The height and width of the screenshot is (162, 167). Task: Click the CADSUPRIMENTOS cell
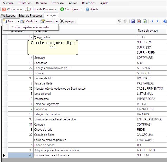151,89
